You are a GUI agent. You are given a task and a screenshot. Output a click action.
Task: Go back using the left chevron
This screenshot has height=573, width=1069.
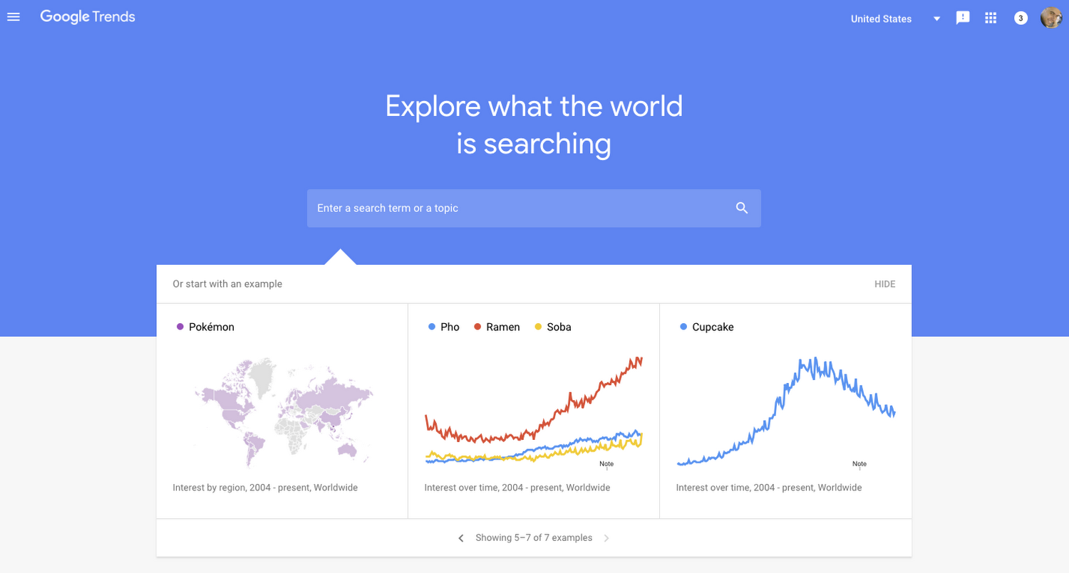coord(460,537)
